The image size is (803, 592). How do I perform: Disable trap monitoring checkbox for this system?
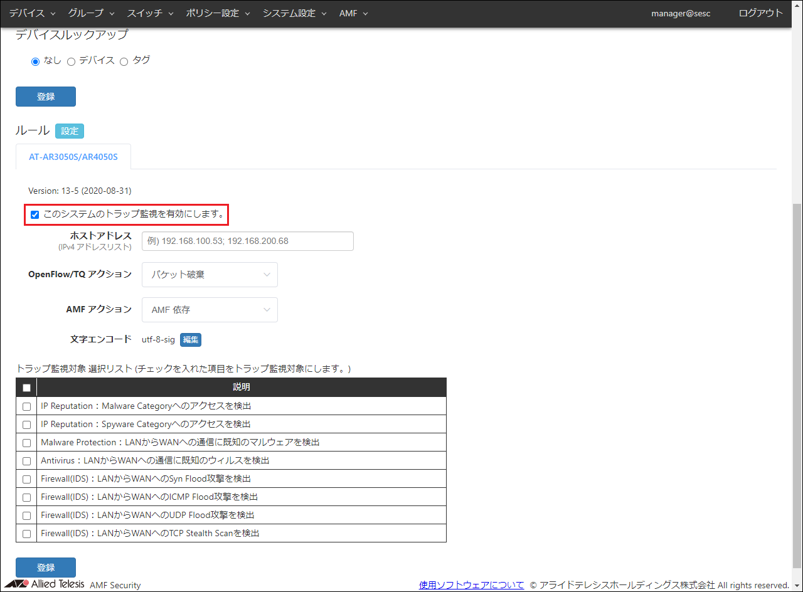pyautogui.click(x=35, y=214)
